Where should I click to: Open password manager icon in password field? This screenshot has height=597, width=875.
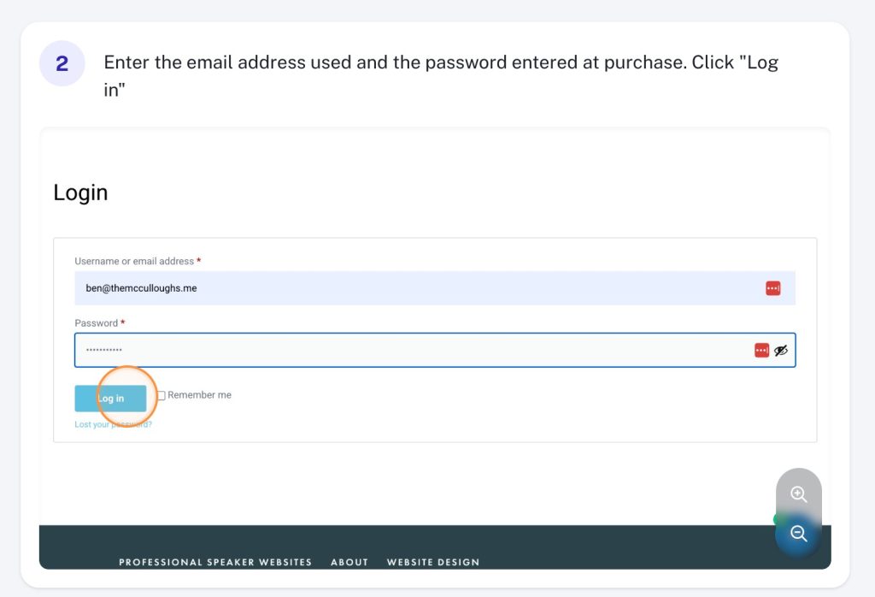(x=761, y=350)
